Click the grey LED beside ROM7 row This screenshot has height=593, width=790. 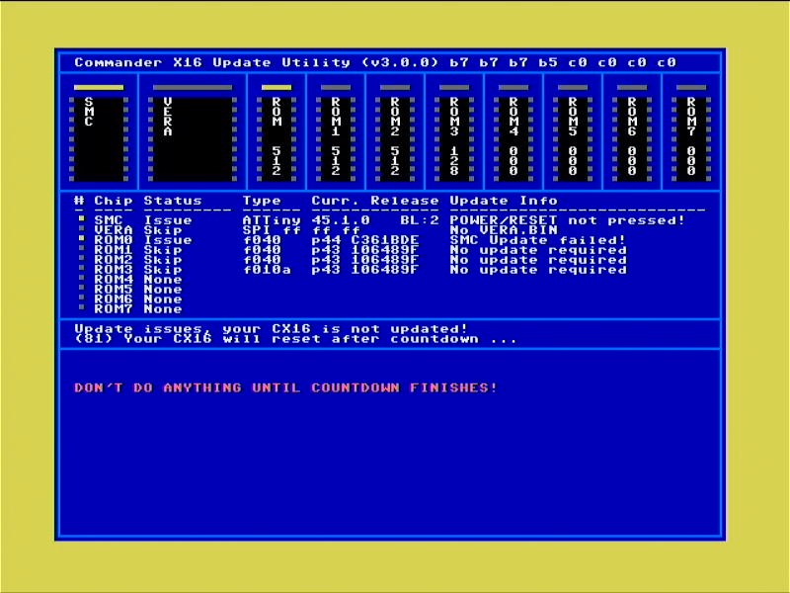pyautogui.click(x=82, y=307)
